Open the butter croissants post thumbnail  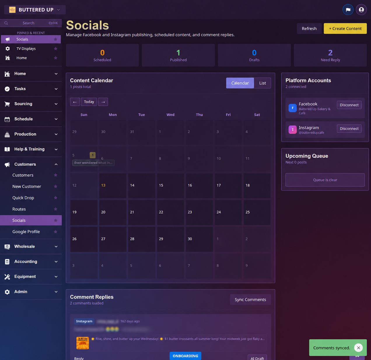(x=83, y=343)
